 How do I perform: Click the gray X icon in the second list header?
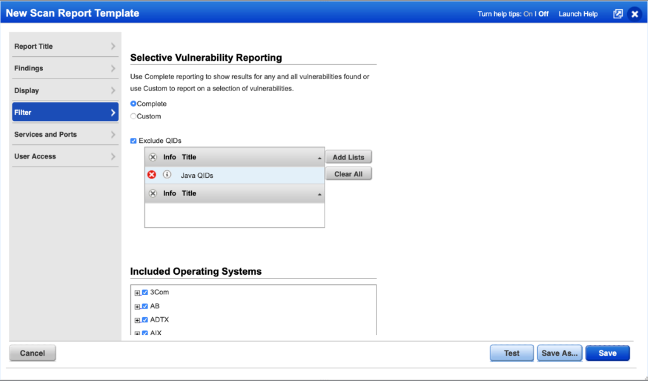153,194
